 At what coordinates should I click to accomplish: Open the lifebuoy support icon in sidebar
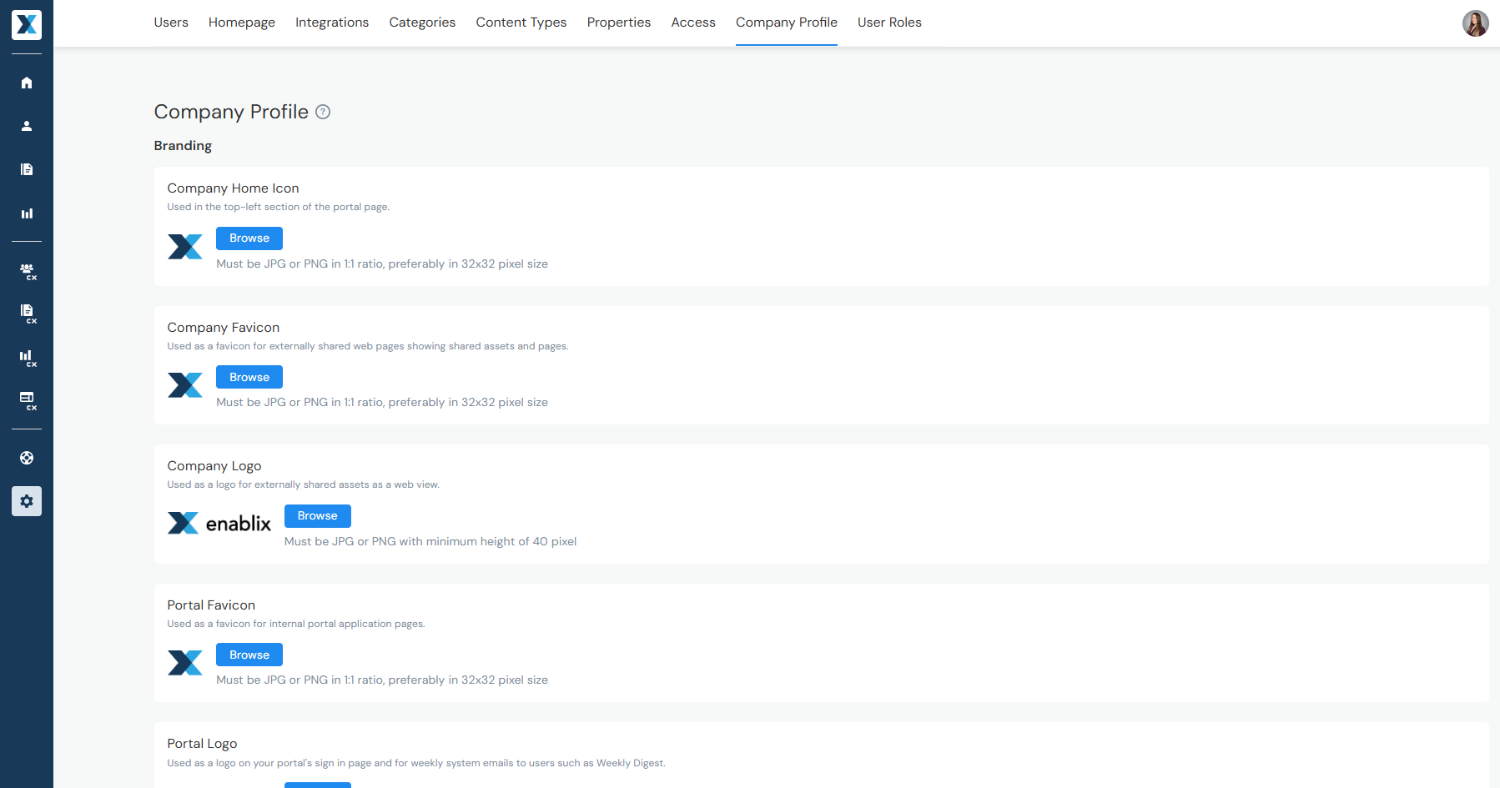pos(27,458)
